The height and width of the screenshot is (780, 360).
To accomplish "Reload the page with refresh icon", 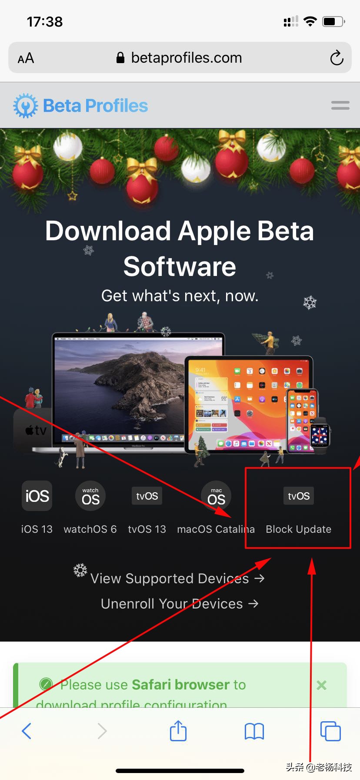I will coord(337,58).
